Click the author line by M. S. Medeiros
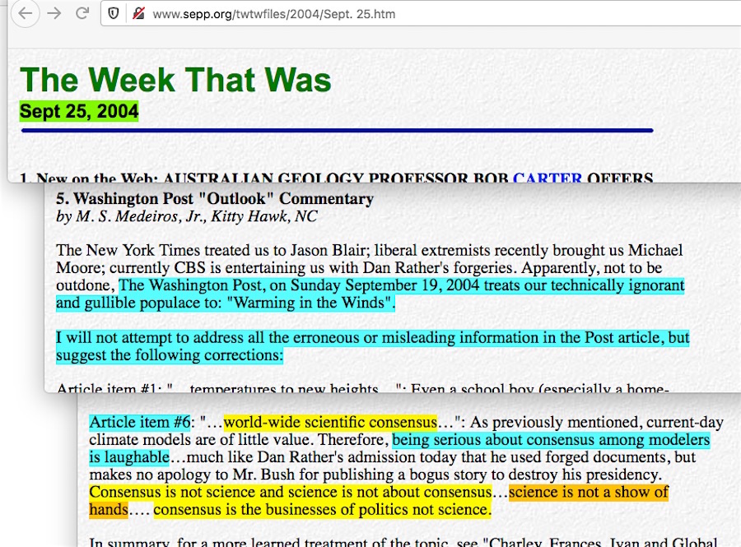Viewport: 741px width, 547px height. (186, 216)
